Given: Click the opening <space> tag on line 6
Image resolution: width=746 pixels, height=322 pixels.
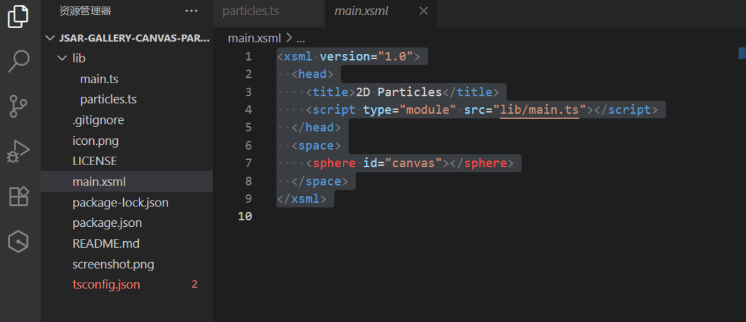Looking at the screenshot, I should [x=316, y=145].
